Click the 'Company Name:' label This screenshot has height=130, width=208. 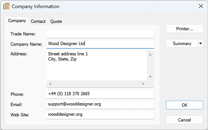(26, 44)
